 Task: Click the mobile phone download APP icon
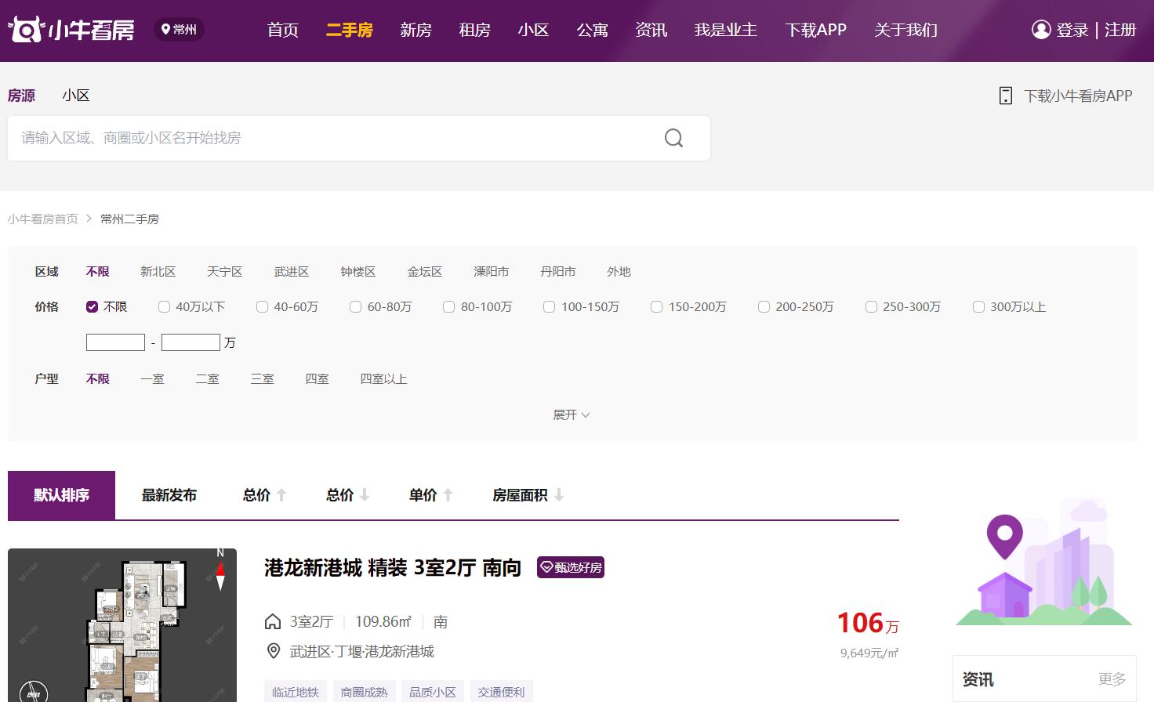[1005, 96]
